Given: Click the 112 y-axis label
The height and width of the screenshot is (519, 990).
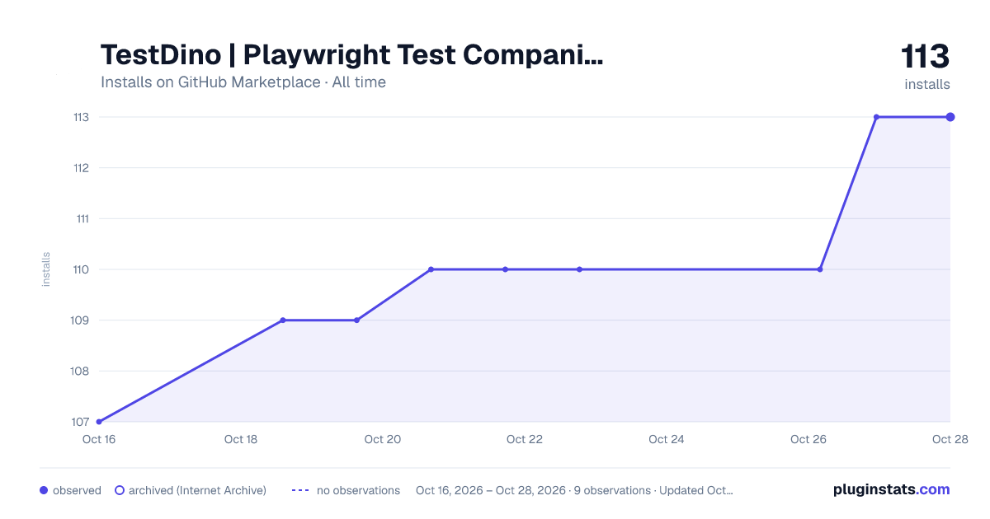Looking at the screenshot, I should tap(81, 168).
